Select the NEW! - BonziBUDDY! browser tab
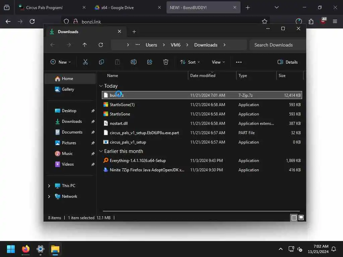This screenshot has width=343, height=257. pos(203,7)
